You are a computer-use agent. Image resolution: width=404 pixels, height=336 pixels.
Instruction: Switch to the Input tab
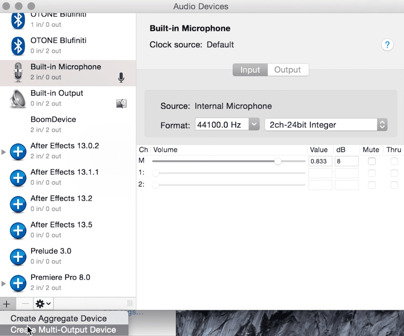250,70
